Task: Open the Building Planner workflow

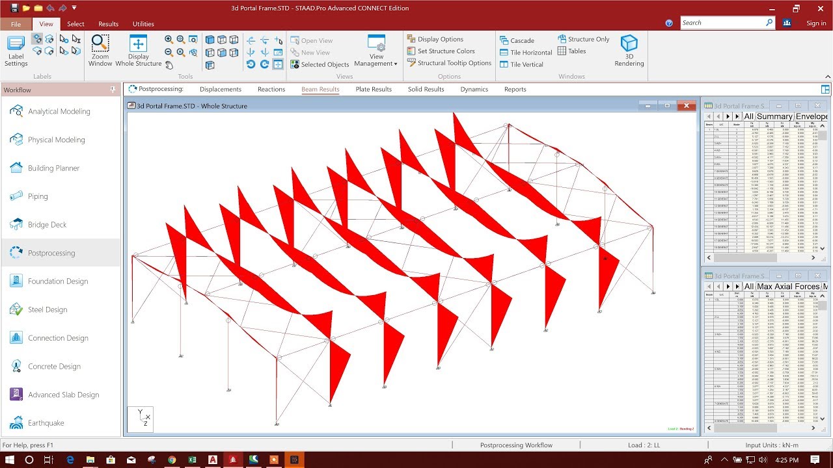Action: tap(61, 168)
